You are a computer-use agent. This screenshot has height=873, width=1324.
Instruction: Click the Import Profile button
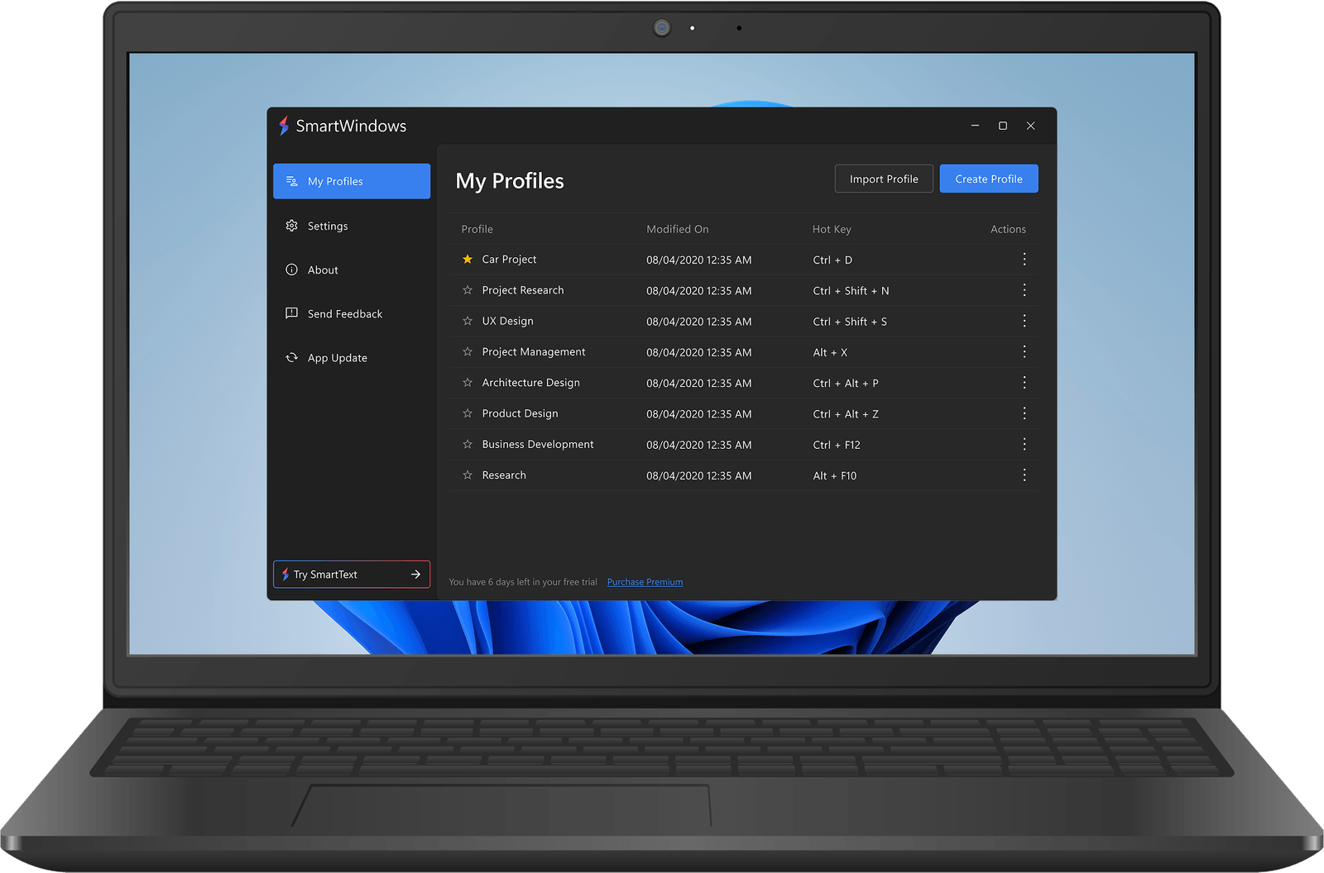point(883,178)
